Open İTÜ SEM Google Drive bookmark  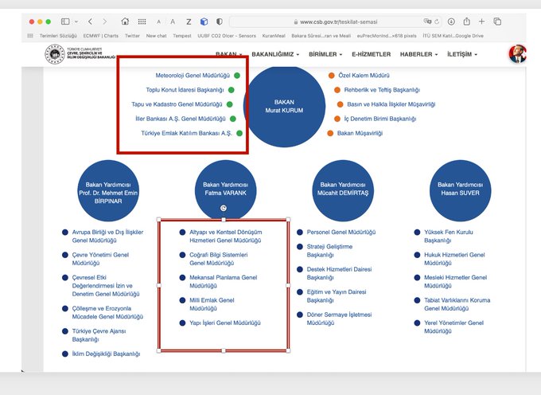[x=453, y=36]
